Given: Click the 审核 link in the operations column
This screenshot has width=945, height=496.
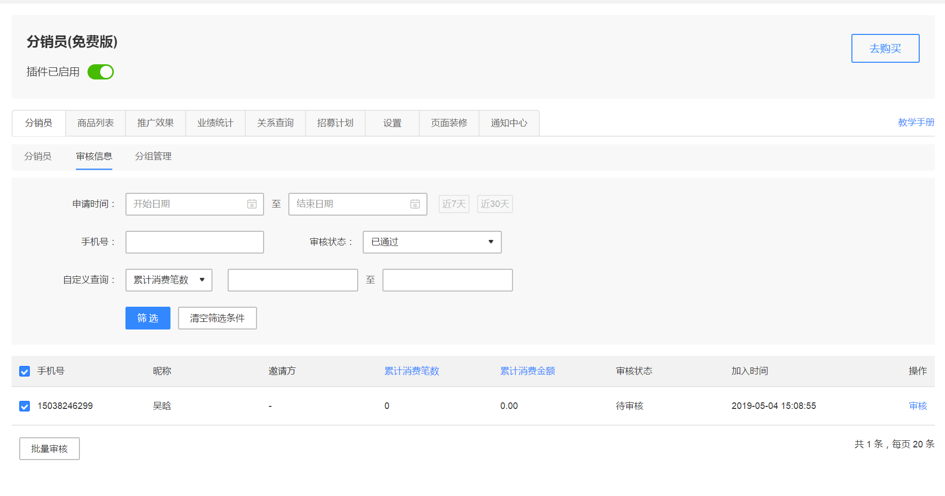Looking at the screenshot, I should [x=918, y=406].
